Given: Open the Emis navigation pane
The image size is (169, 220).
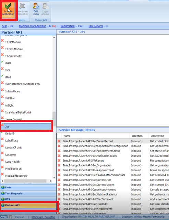Looking at the screenshot, I should click(28, 187).
